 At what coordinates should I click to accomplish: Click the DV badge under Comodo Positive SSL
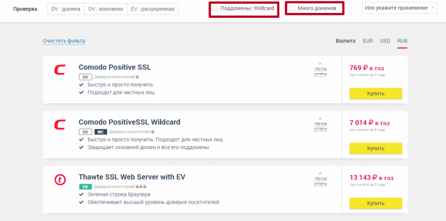(x=86, y=77)
